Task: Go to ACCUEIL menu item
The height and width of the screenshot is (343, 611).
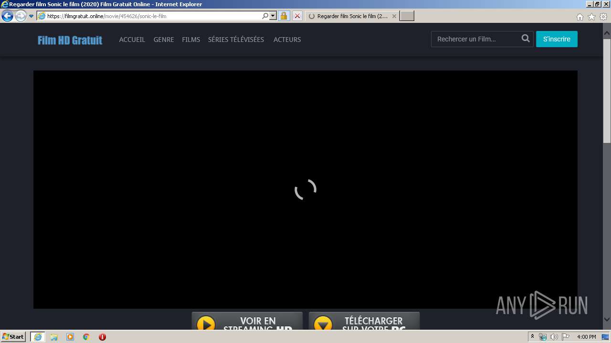Action: [x=132, y=40]
